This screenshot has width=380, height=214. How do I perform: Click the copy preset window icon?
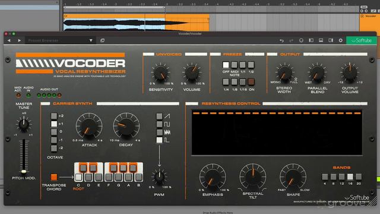[x=102, y=40]
